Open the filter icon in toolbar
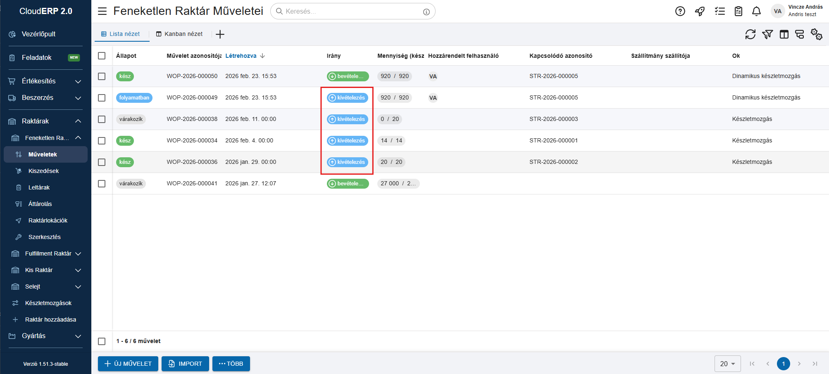This screenshot has height=374, width=829. pos(767,34)
